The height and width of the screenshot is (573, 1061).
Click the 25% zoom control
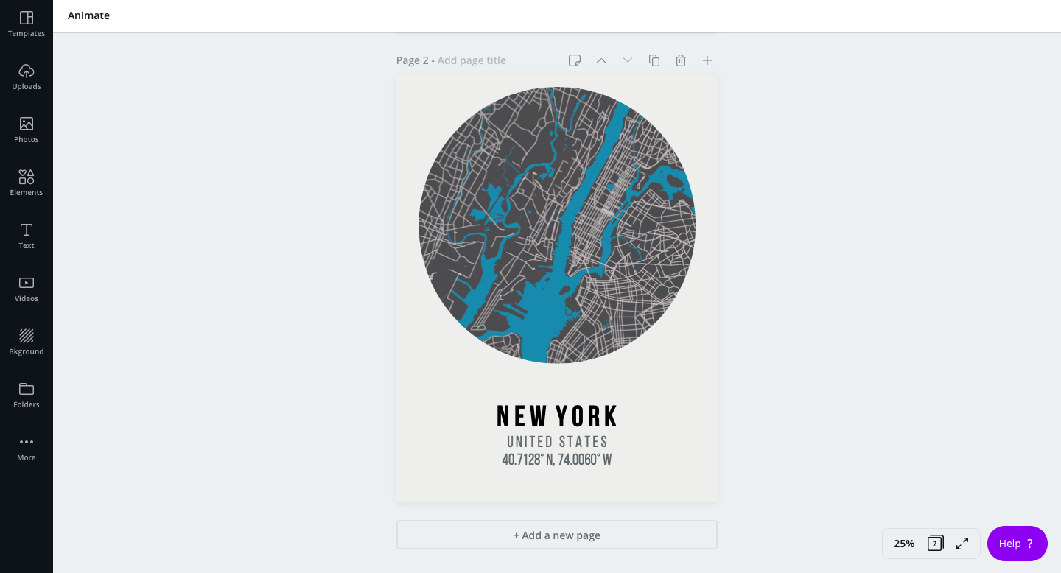[x=904, y=544]
